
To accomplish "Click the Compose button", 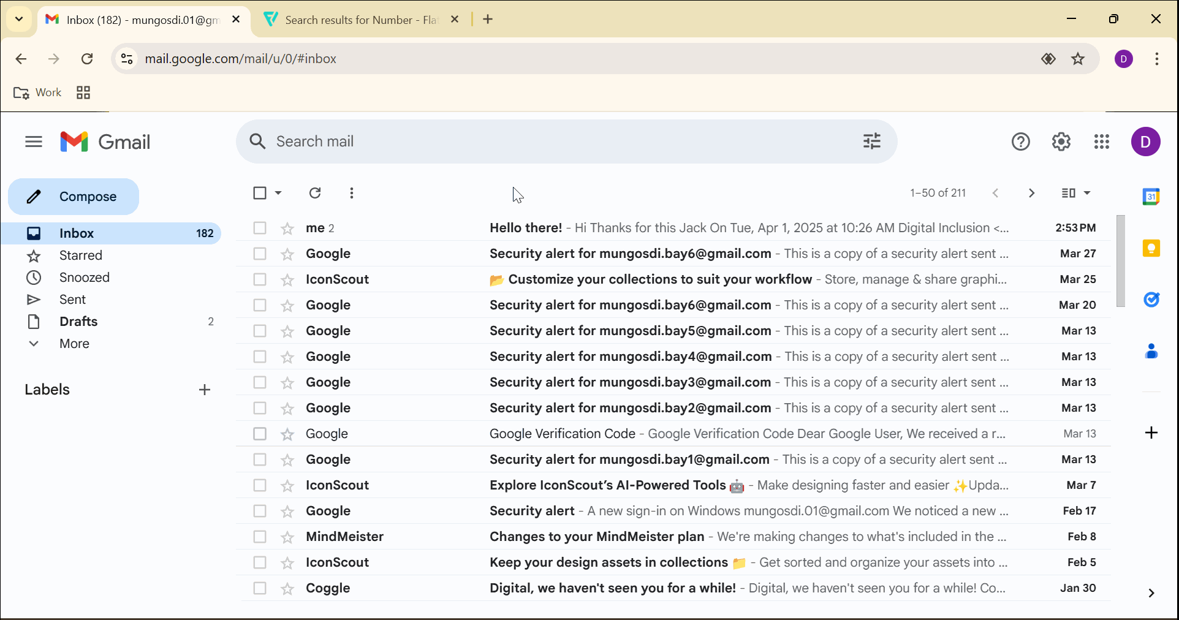I will 74,197.
